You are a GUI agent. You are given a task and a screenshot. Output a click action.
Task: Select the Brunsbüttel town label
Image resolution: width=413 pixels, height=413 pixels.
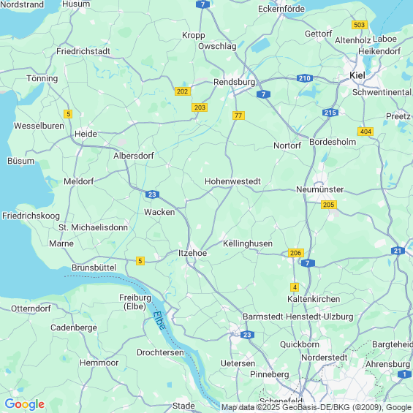tap(94, 268)
